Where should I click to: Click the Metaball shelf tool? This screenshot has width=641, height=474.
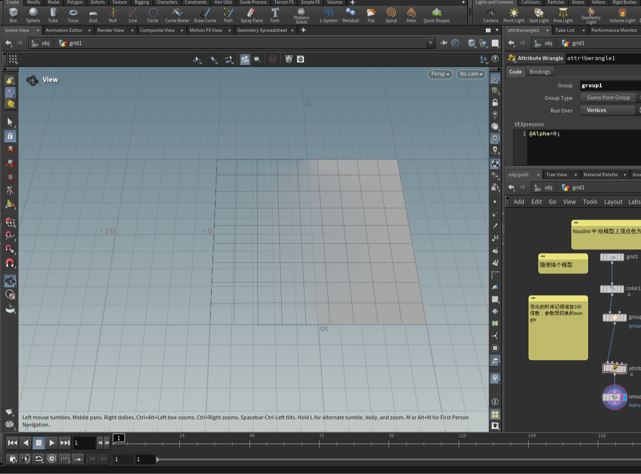click(350, 15)
